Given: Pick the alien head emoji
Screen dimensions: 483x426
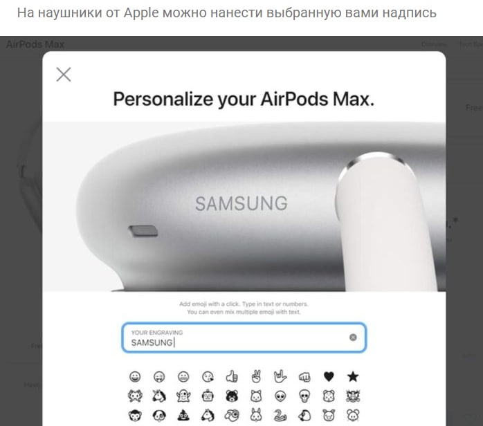Looking at the screenshot, I should click(x=280, y=396).
